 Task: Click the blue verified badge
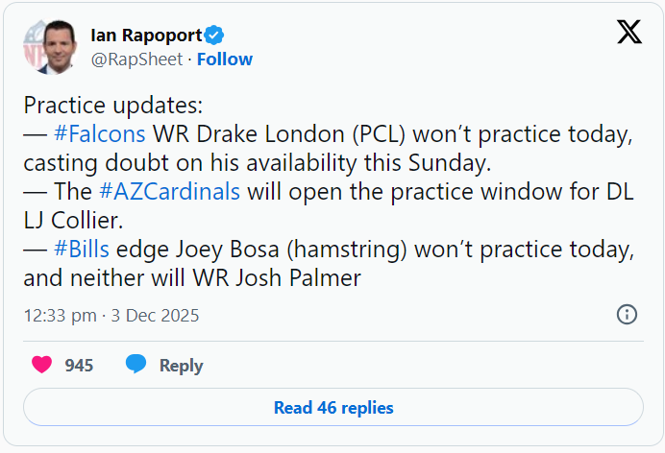point(215,36)
